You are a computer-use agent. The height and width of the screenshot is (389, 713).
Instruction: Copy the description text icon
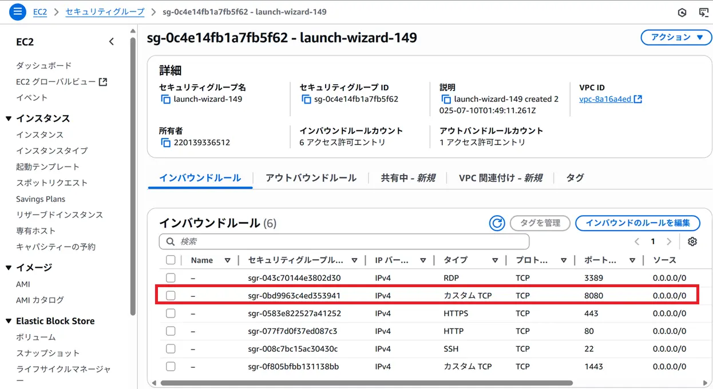[x=446, y=100]
